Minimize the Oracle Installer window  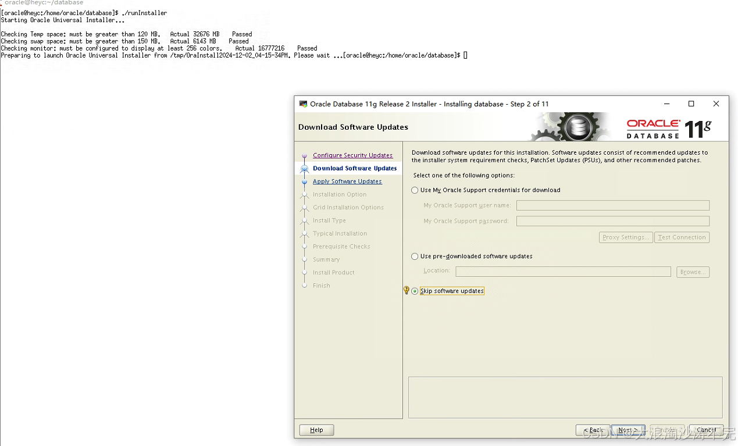pyautogui.click(x=666, y=104)
